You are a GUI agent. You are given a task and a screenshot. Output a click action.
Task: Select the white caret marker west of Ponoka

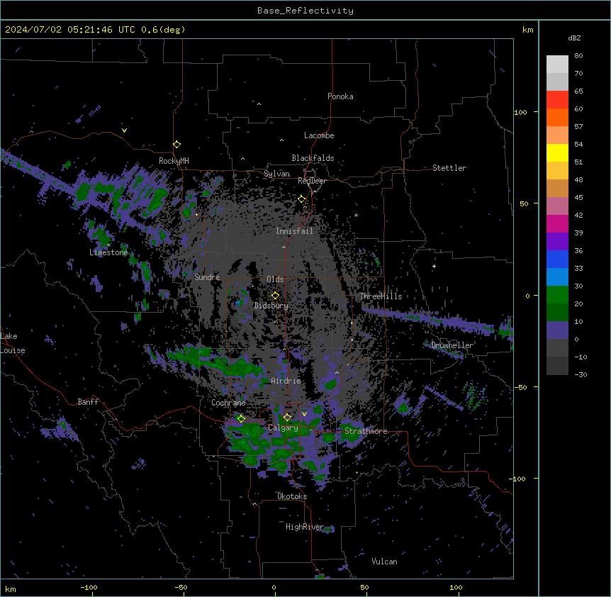[x=259, y=104]
